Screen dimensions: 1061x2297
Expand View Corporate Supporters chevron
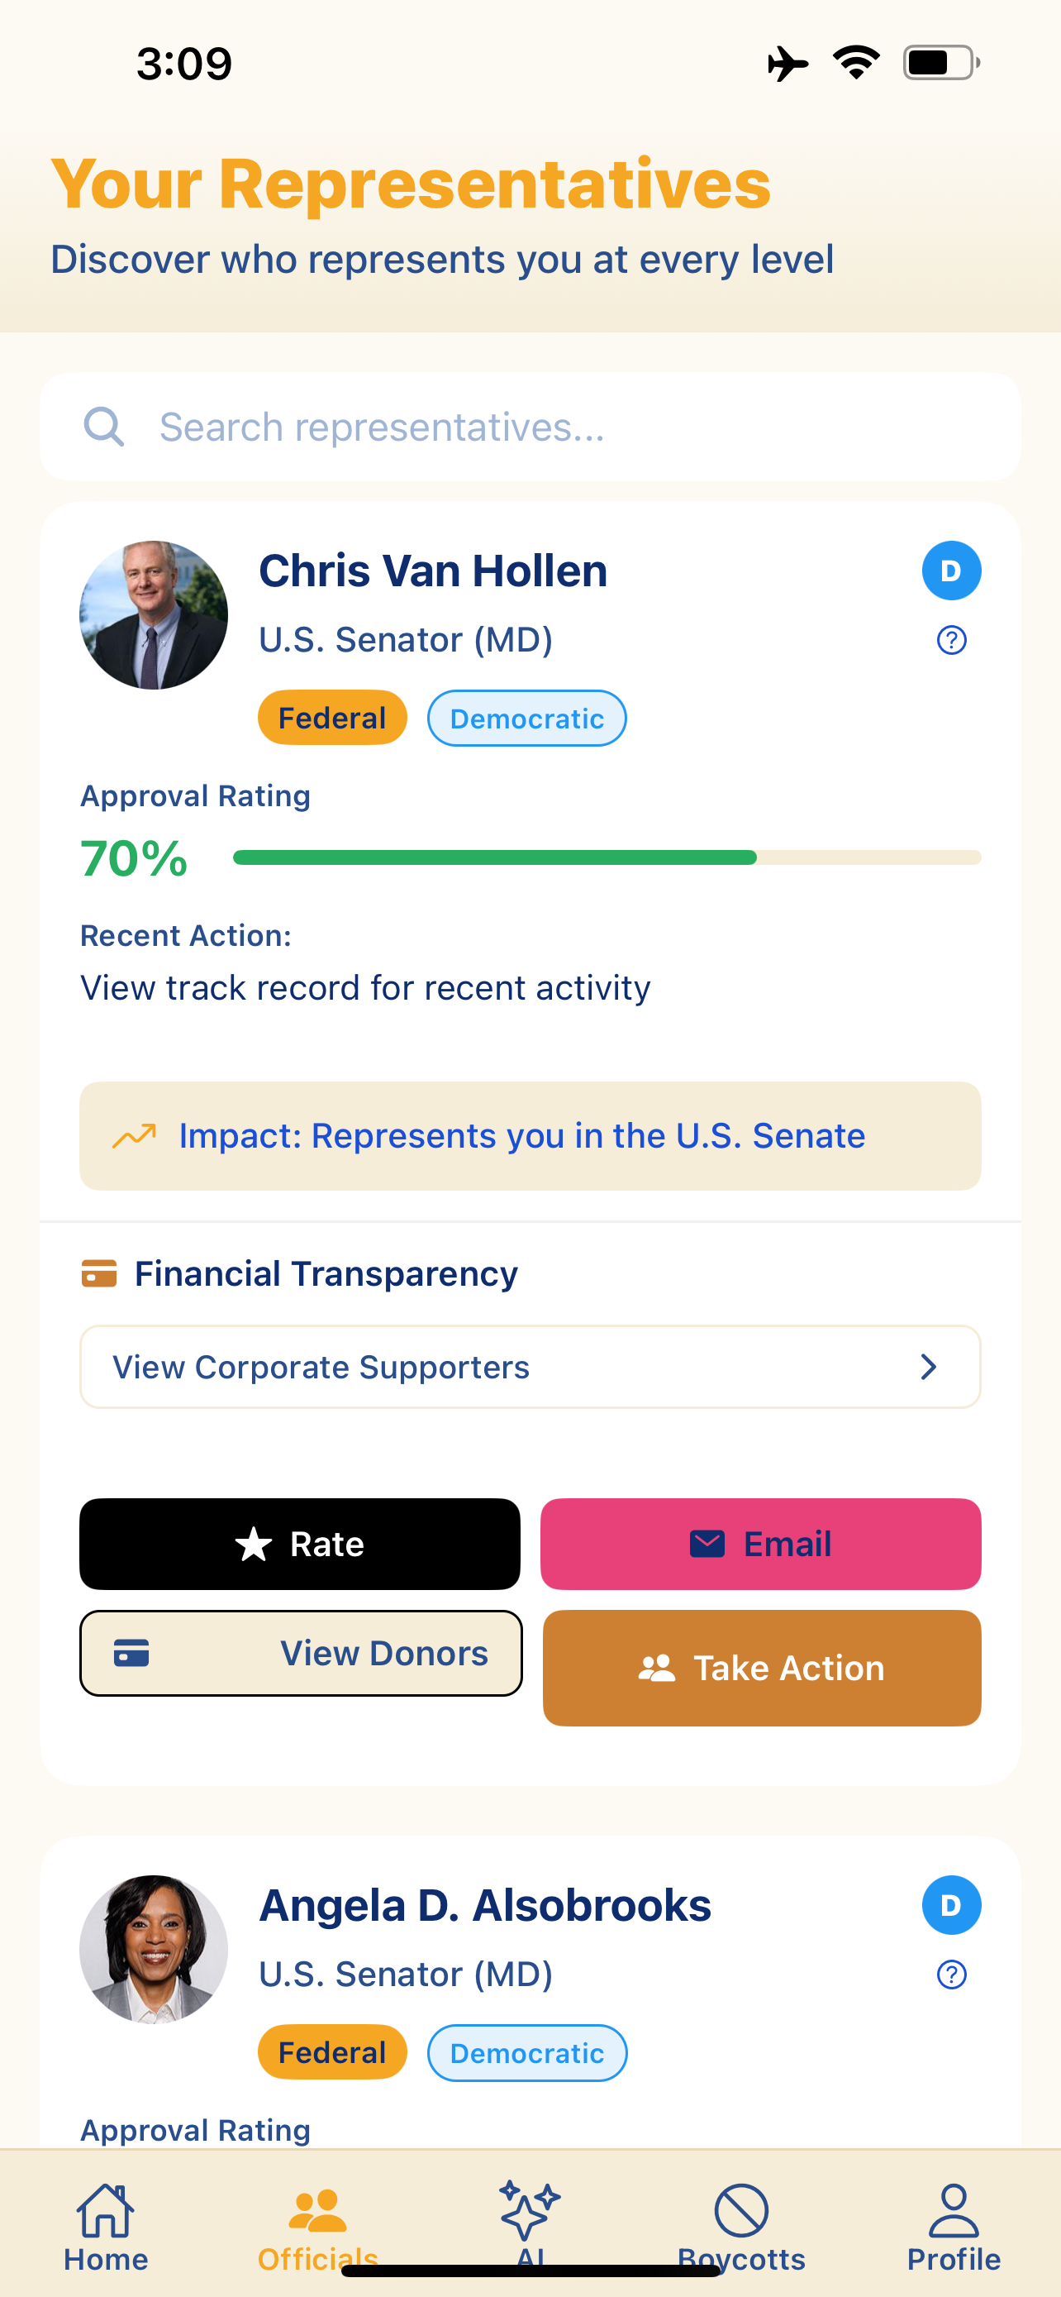928,1367
